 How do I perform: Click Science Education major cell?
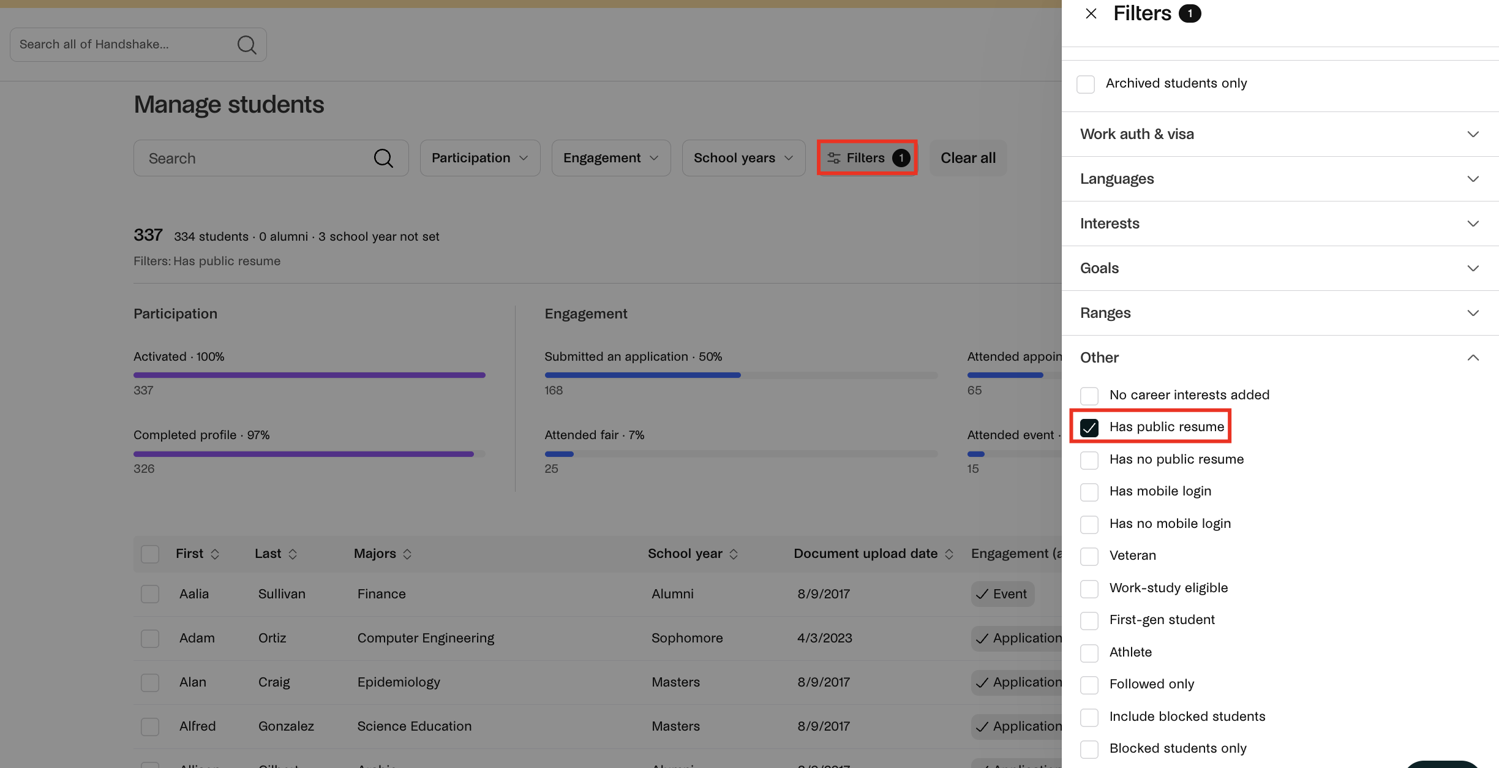tap(415, 726)
